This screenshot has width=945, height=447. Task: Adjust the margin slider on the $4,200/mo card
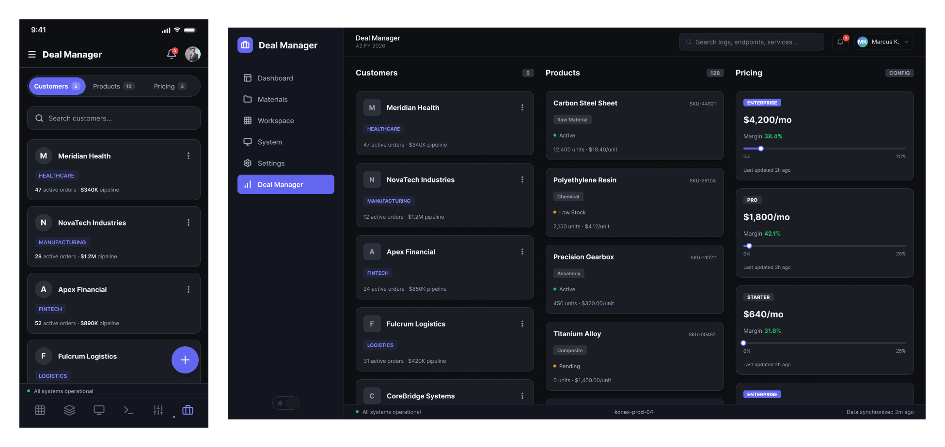761,149
